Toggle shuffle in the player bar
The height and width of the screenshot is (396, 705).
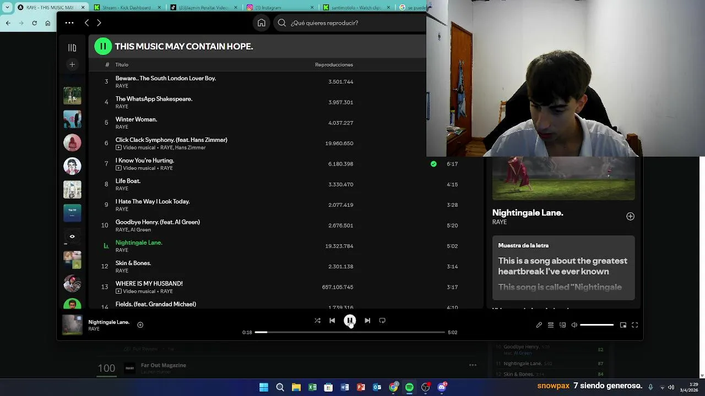coord(317,321)
